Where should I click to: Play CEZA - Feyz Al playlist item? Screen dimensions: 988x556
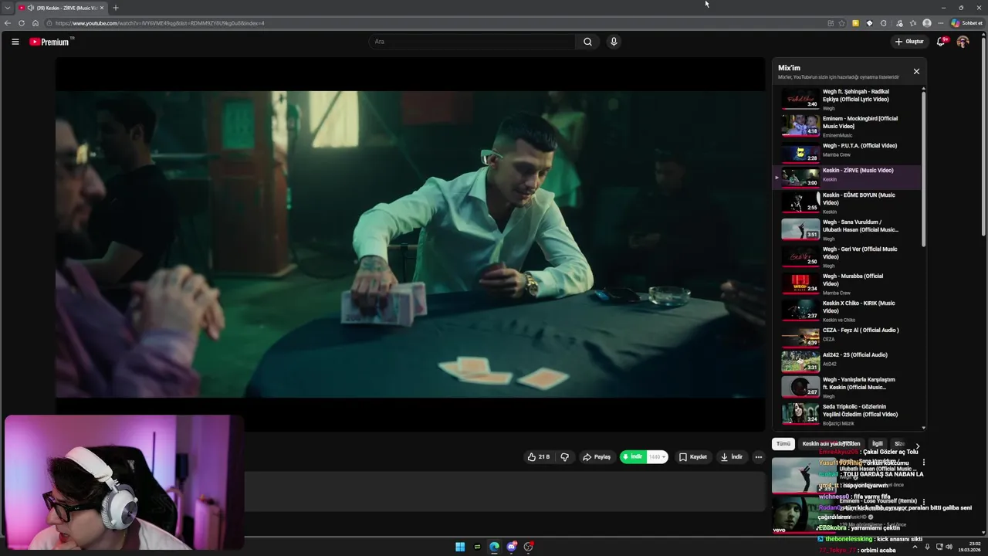click(847, 336)
